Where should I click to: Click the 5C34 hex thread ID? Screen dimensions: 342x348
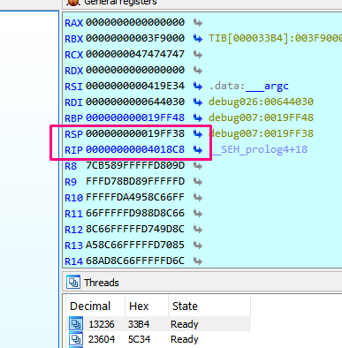[x=139, y=339]
